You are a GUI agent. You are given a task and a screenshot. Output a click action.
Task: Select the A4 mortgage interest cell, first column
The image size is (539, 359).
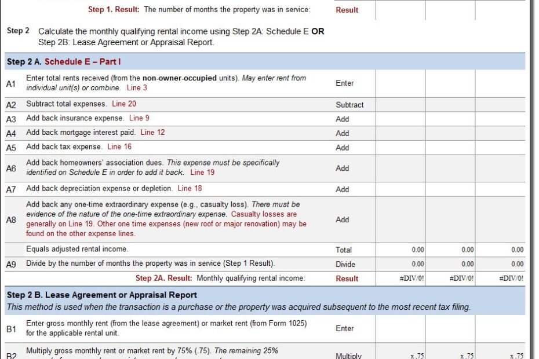pyautogui.click(x=400, y=133)
